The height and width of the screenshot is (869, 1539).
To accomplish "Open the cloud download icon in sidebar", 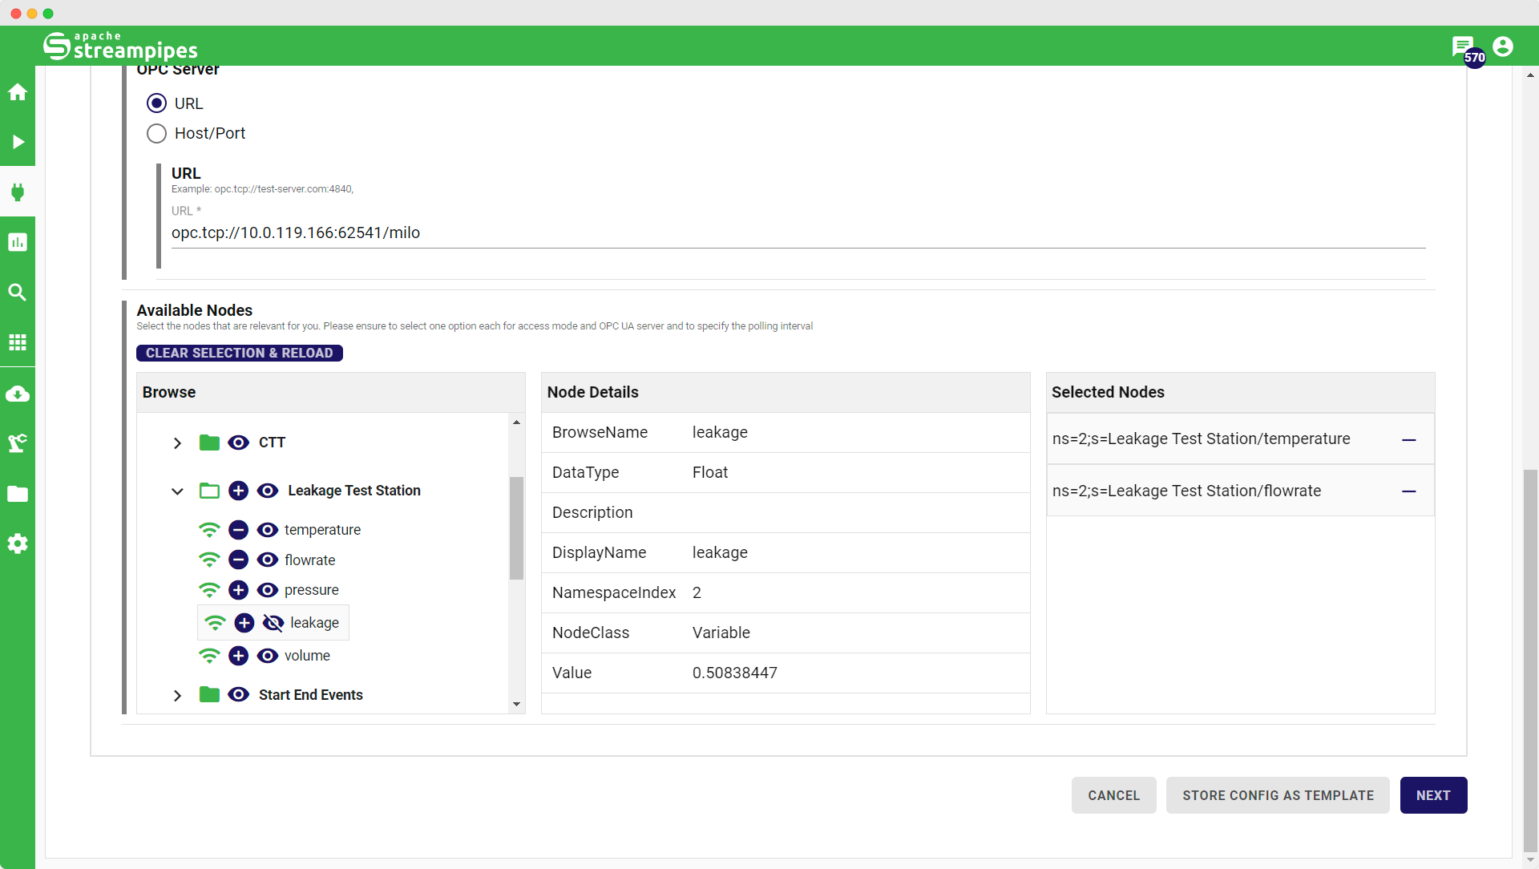I will coord(18,394).
